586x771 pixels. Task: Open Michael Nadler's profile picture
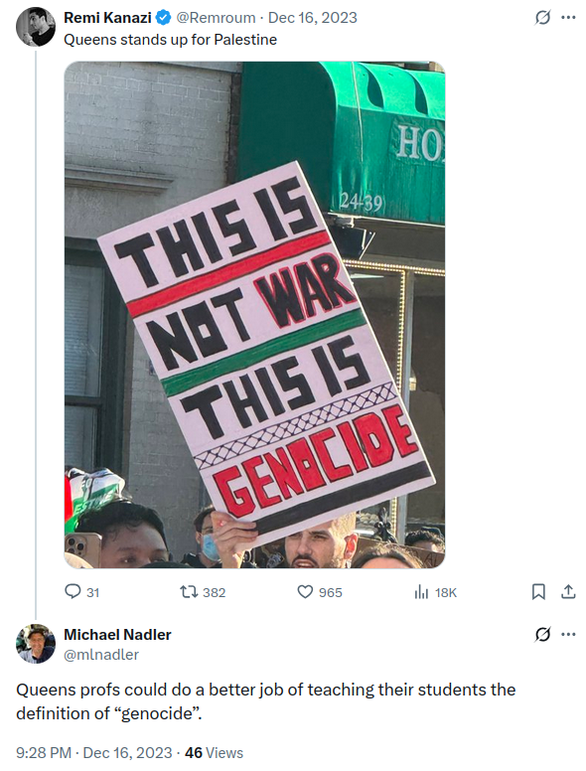[36, 644]
